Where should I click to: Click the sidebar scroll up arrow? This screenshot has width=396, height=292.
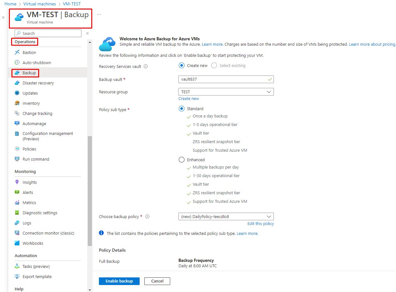click(90, 42)
